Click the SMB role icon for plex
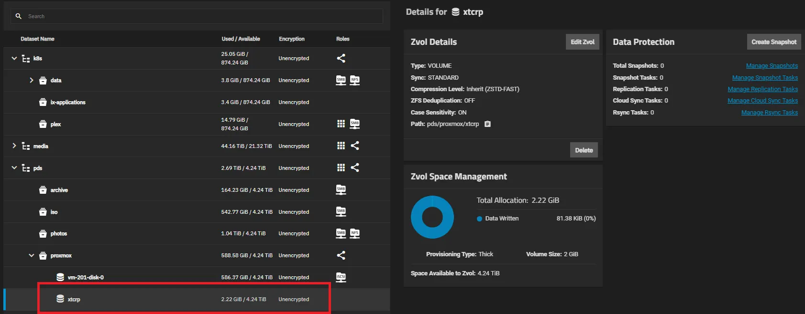 (x=355, y=124)
